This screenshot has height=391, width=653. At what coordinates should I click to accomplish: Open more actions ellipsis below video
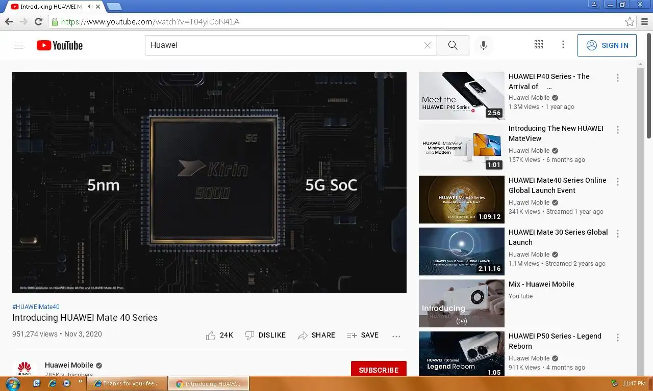[x=396, y=336]
